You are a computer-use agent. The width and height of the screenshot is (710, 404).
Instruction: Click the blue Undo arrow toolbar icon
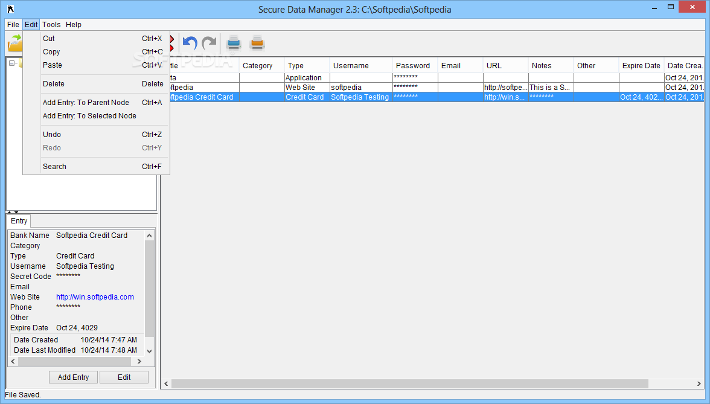pos(190,43)
